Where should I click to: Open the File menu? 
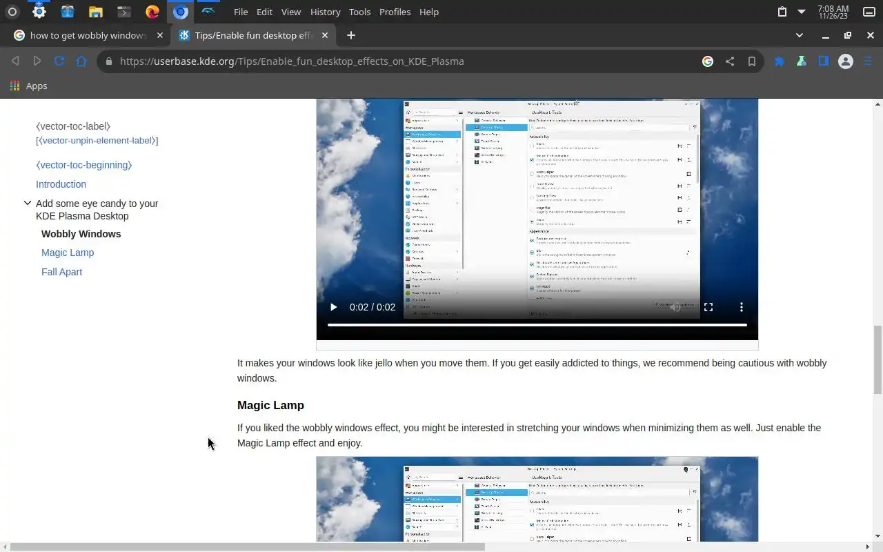coord(241,12)
